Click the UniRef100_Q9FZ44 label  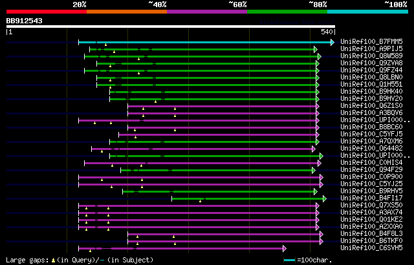pyautogui.click(x=371, y=70)
